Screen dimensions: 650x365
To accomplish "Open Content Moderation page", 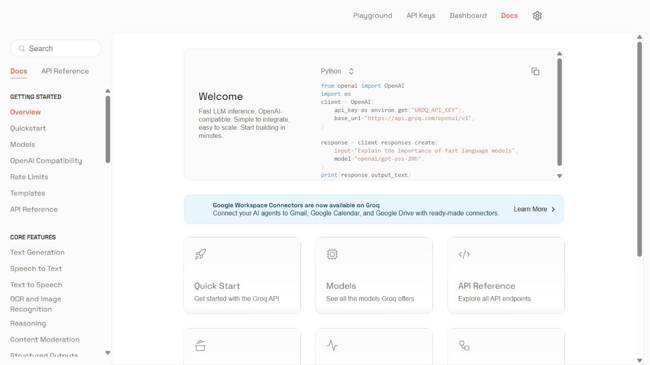I will point(45,340).
